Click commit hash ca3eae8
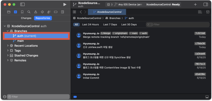Image resolution: width=212 pixels, height=101 pixels. (x=200, y=54)
